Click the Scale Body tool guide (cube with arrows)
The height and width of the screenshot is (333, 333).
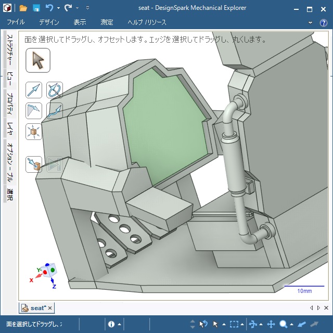tap(34, 131)
